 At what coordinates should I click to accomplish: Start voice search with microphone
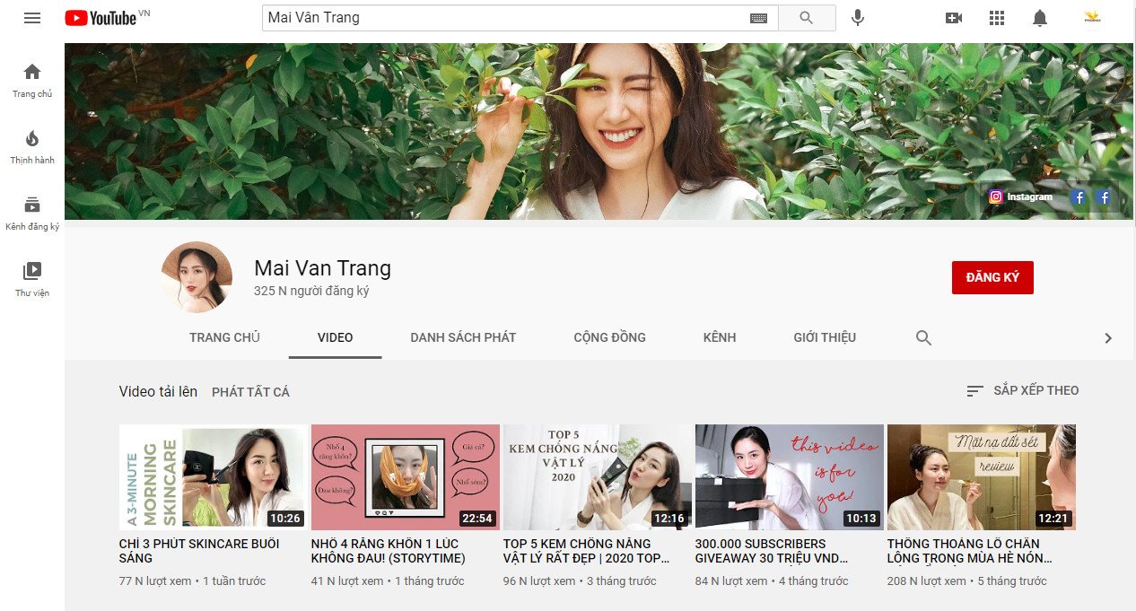tap(858, 18)
